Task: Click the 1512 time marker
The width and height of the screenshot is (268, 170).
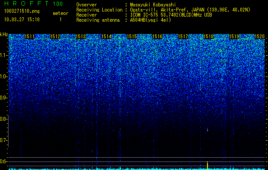Action: point(55,37)
